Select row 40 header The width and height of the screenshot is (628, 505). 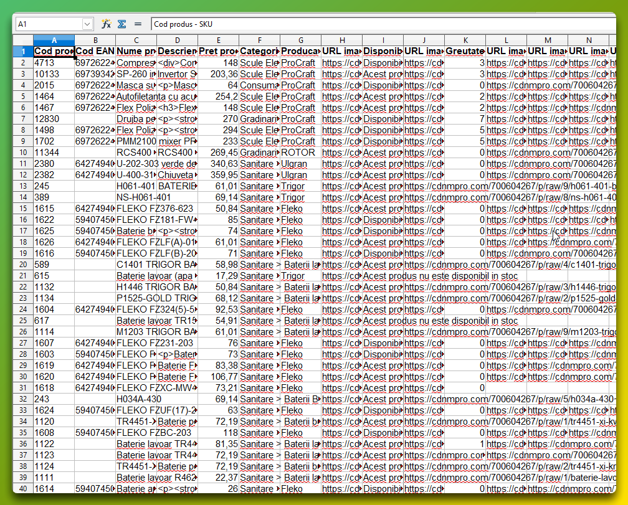(23, 489)
